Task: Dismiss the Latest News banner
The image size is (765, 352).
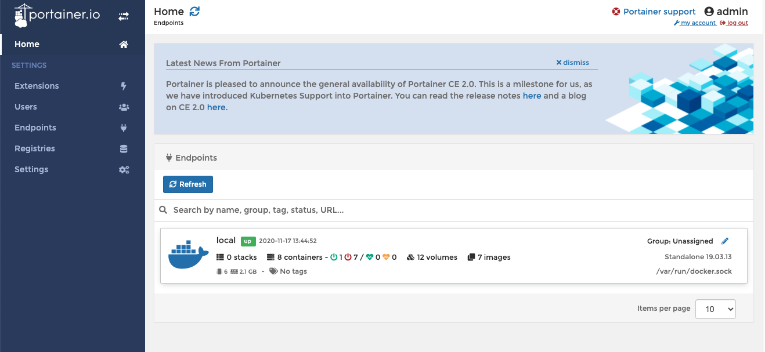Action: [x=572, y=63]
